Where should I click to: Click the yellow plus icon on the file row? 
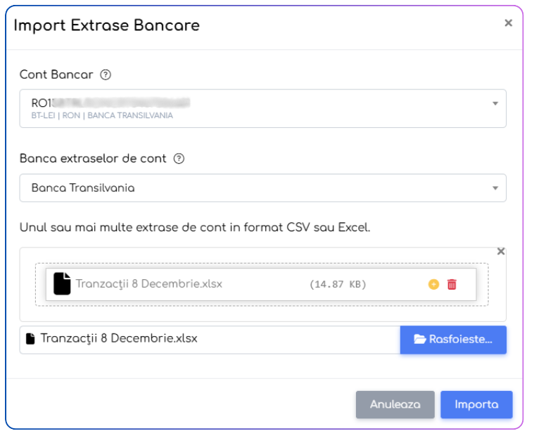coord(433,285)
